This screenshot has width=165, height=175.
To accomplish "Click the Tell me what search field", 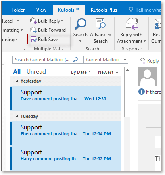I will click(148, 10).
